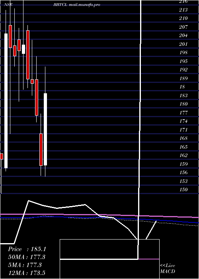Click the 204 price axis label
Screen dimensions: 199x279
click(183, 35)
